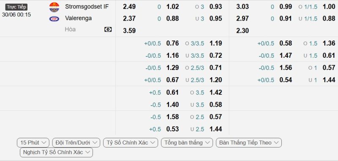338x161 pixels.
Task: Pick Over 3.5 odds 1.42
Action: point(215,92)
